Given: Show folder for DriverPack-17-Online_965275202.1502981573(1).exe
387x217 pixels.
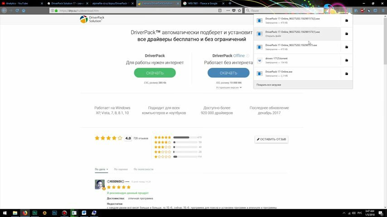Looking at the screenshot, I should coord(347,34).
